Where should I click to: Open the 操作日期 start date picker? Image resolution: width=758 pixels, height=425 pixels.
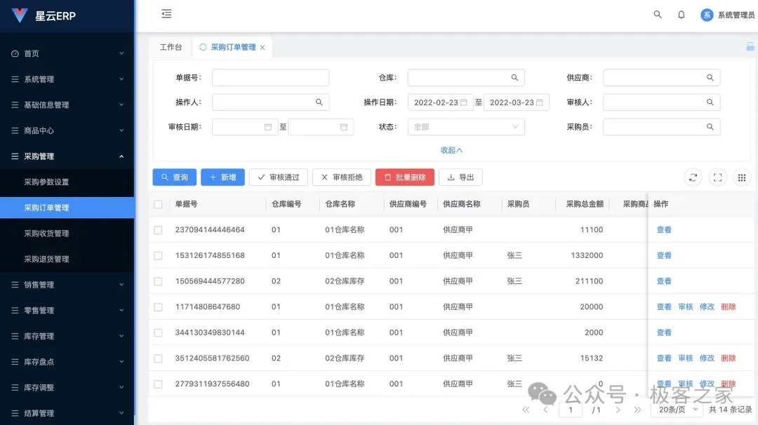(438, 102)
